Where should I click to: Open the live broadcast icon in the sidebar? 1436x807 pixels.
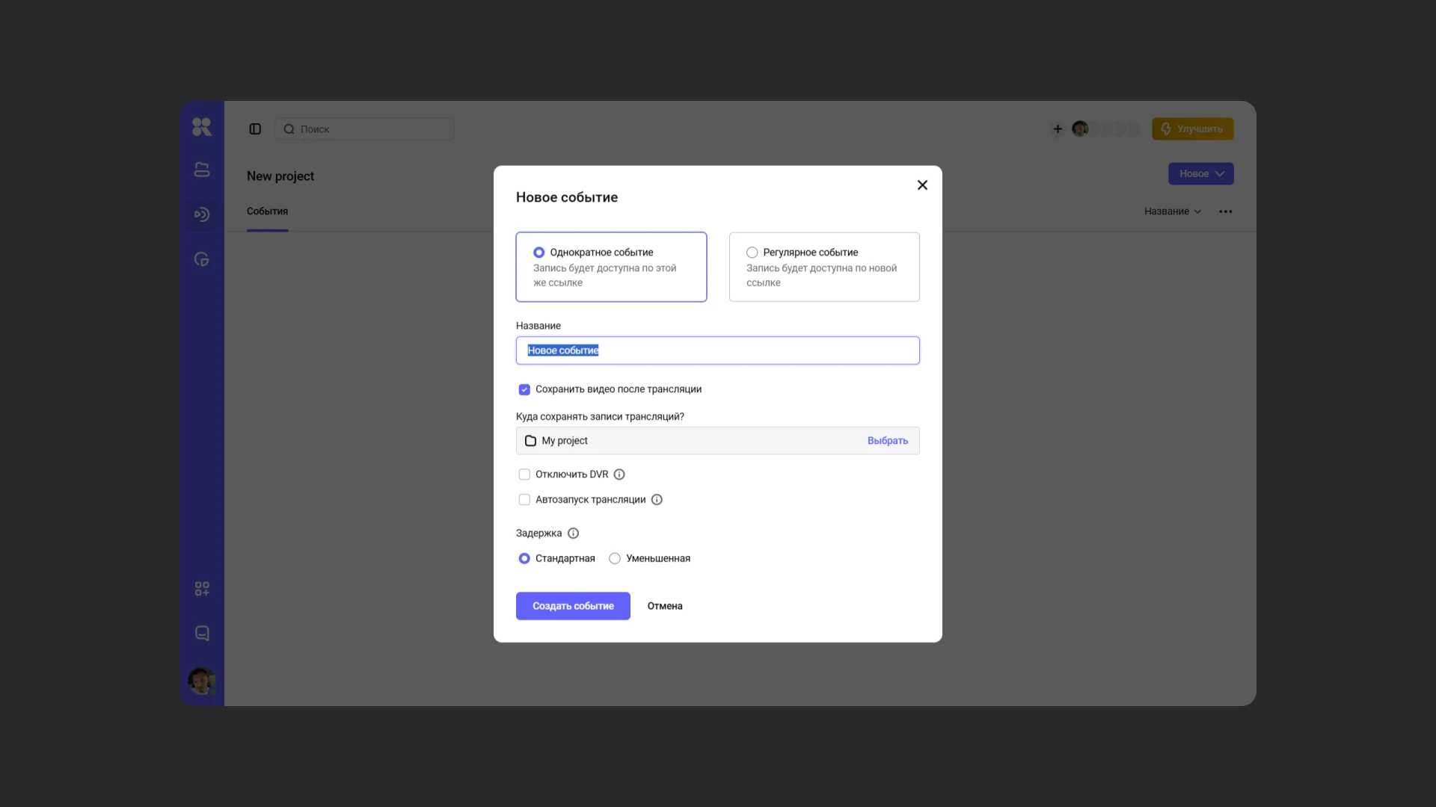click(202, 215)
